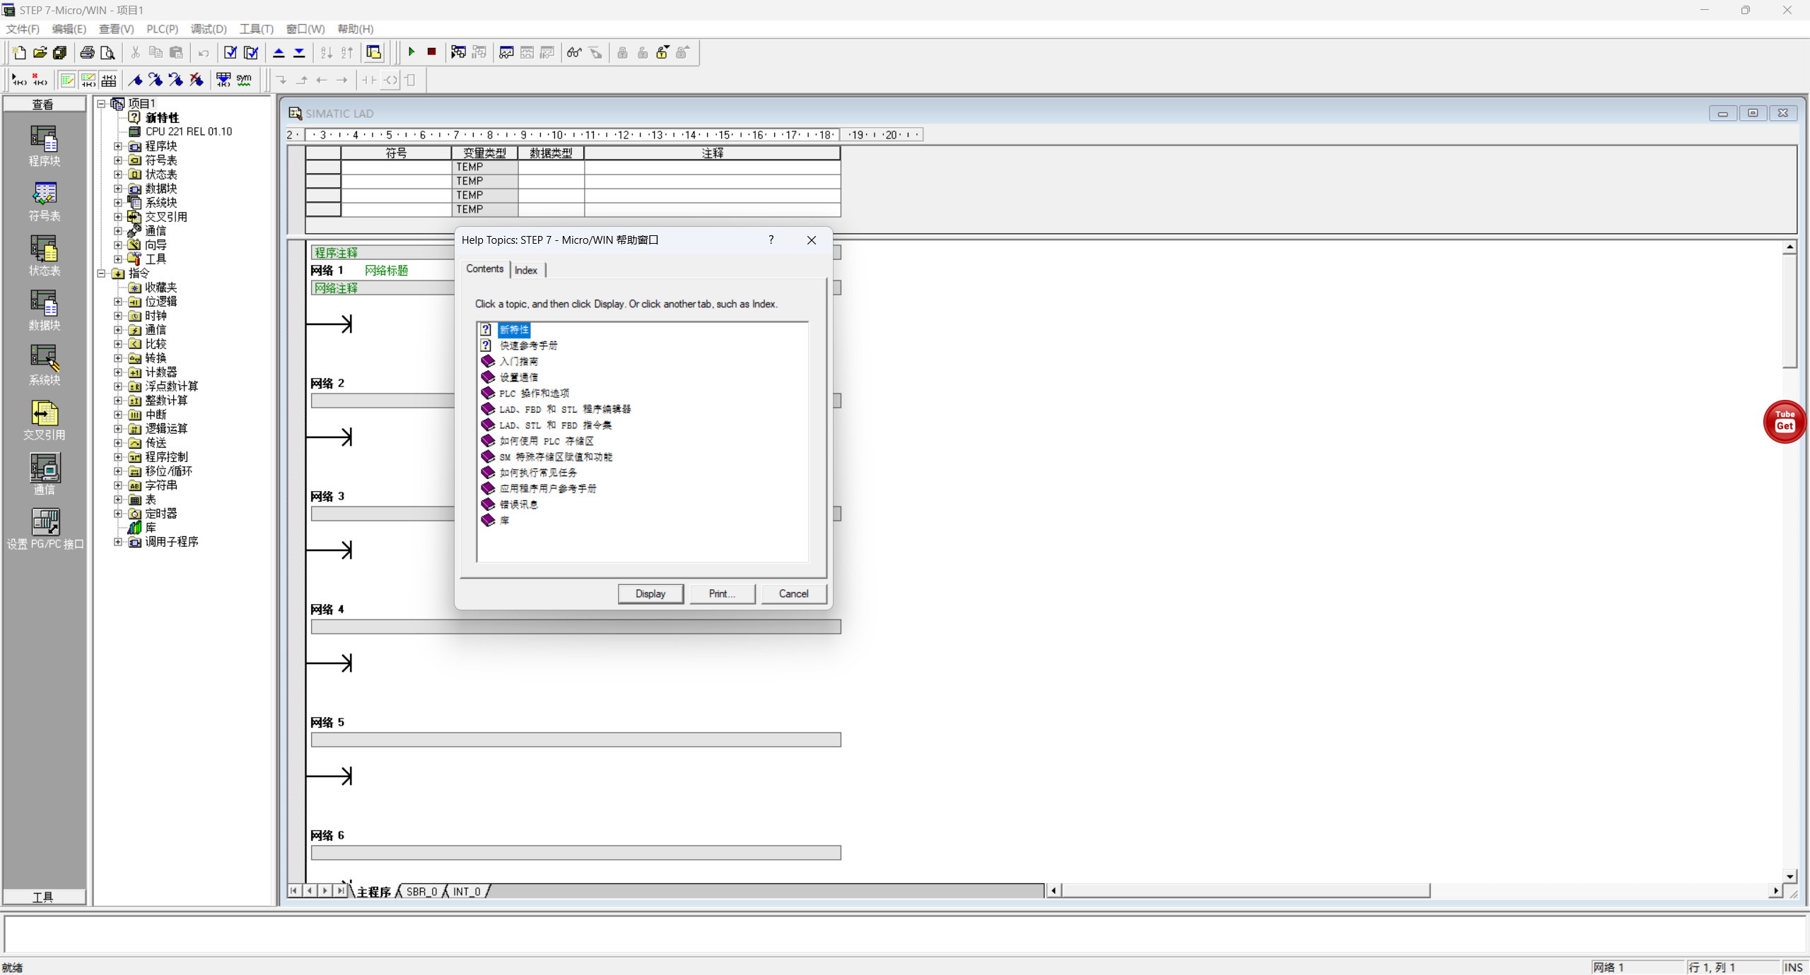Click Cancel in the help dialog
Viewport: 1810px width, 975px height.
coord(793,593)
